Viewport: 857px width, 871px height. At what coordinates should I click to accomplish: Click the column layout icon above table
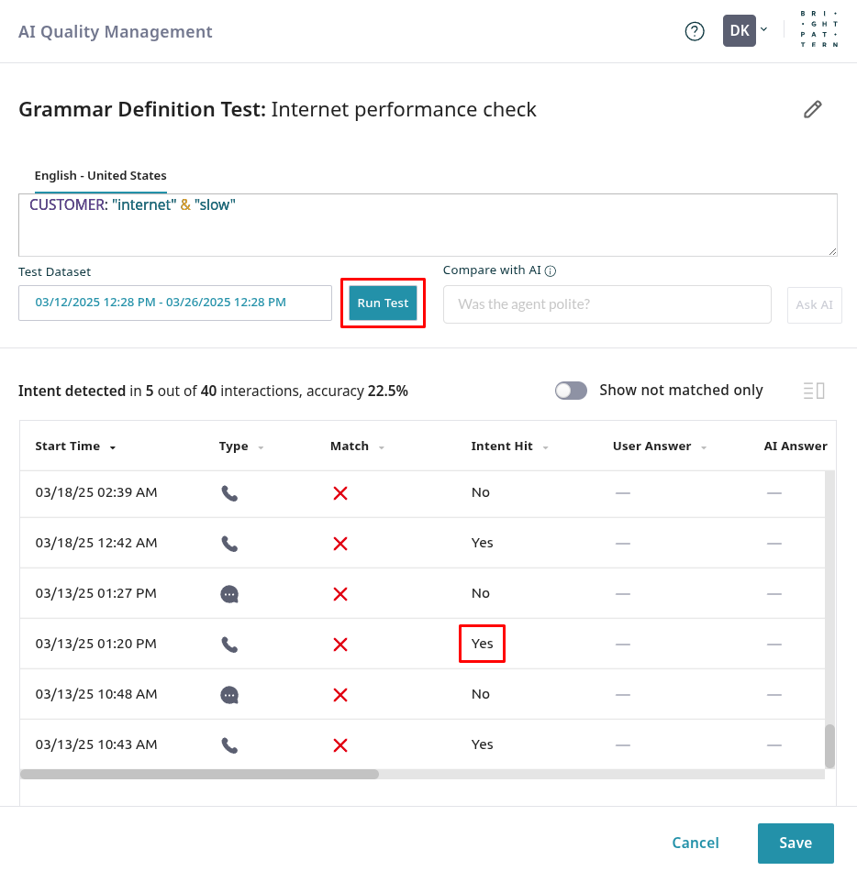point(813,391)
